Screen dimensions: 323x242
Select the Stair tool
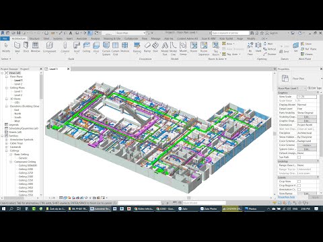click(155, 48)
